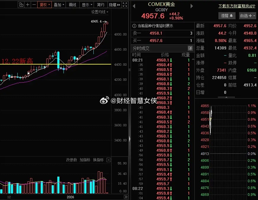Click the 现量 column header

186,55
